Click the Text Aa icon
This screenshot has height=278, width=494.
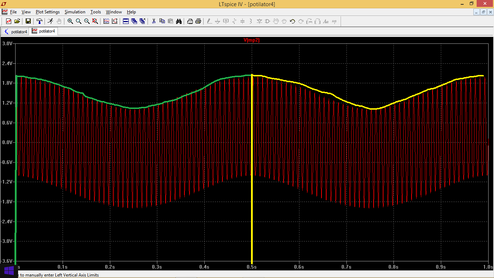326,21
